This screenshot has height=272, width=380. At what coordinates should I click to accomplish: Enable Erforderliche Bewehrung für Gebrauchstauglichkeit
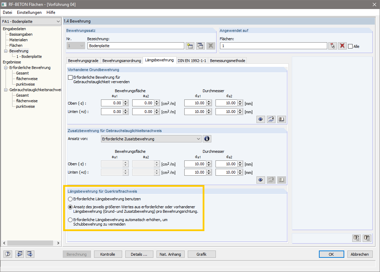70,77
